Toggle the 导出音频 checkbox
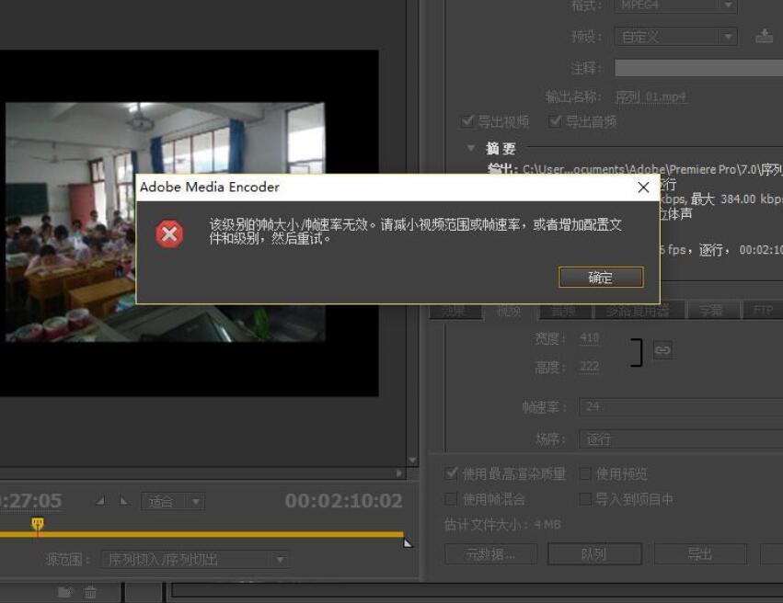 pyautogui.click(x=555, y=120)
